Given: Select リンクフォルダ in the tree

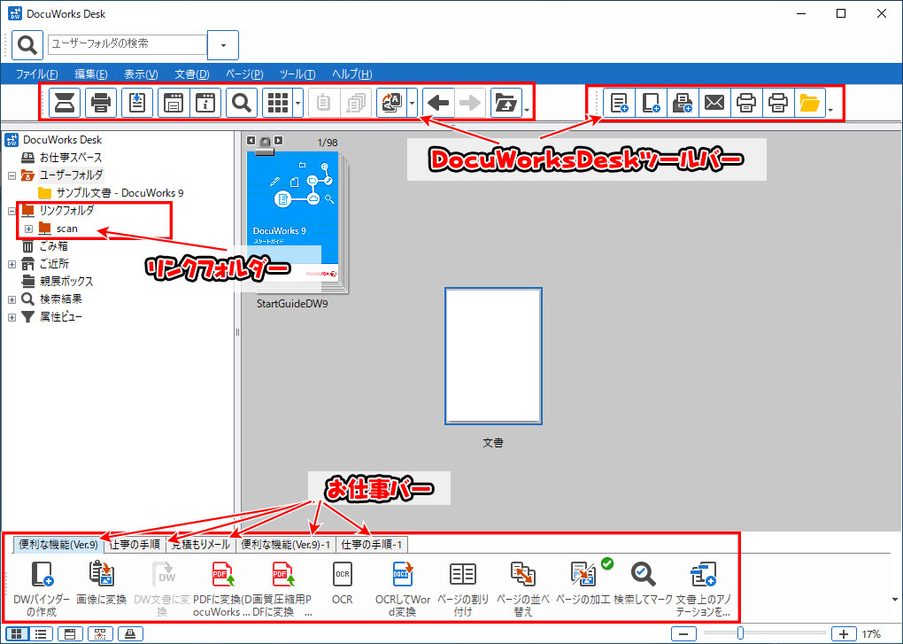Looking at the screenshot, I should point(66,210).
